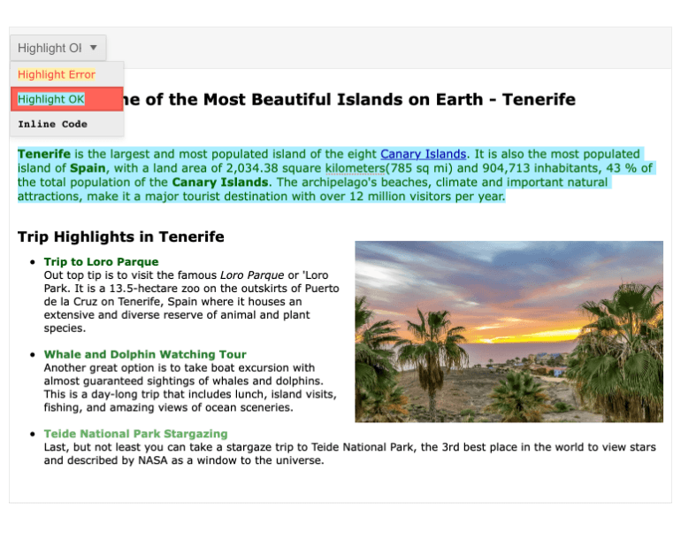
Task: Click Teide National Park Stargazing heading
Action: click(135, 434)
